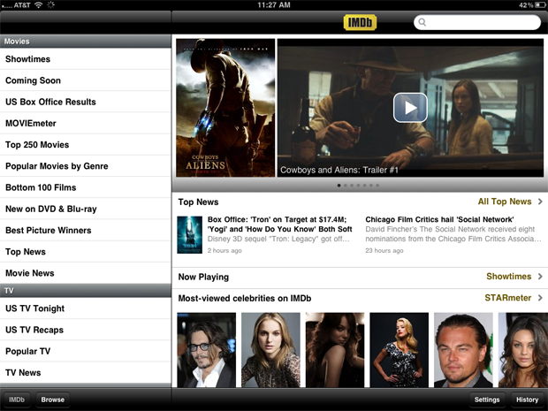Open All Top News link

(505, 202)
